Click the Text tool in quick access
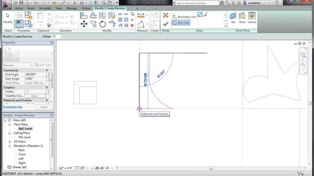This screenshot has width=314, height=176. tap(75, 3)
